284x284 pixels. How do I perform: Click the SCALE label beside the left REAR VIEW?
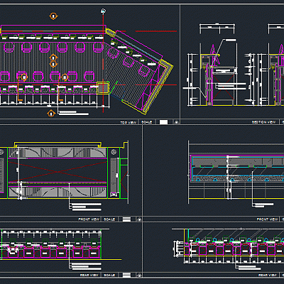pyautogui.click(x=109, y=275)
